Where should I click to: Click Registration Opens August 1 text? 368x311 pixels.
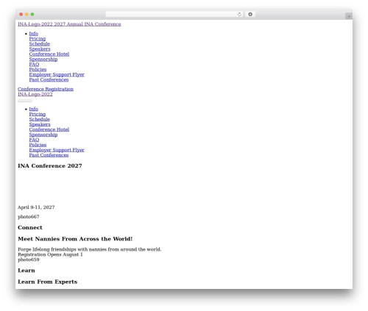pos(50,254)
